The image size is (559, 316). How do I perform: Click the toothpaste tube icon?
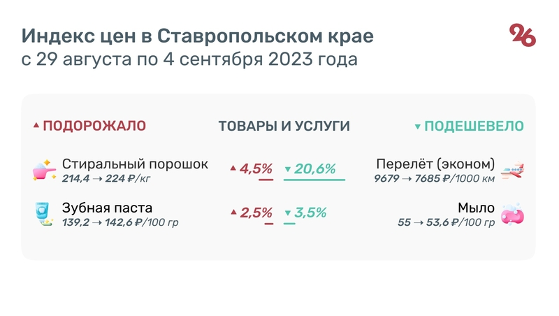pyautogui.click(x=43, y=213)
